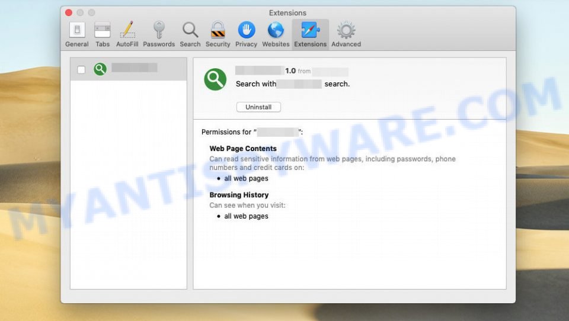Click the Browsing History permission heading
Image resolution: width=569 pixels, height=321 pixels.
point(239,195)
